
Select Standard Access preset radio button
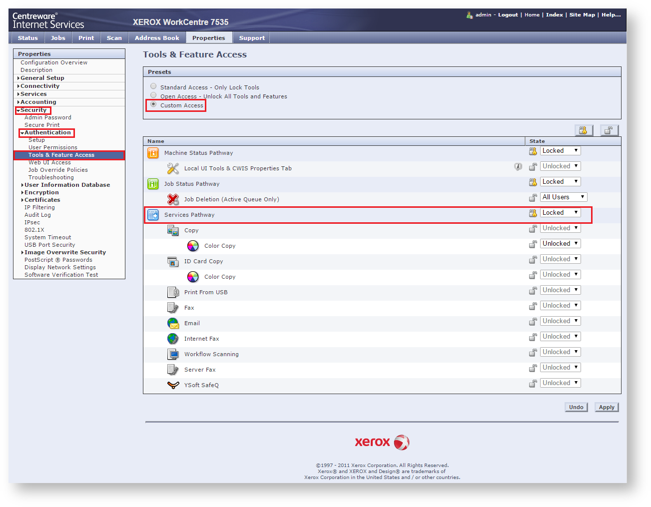coord(153,86)
